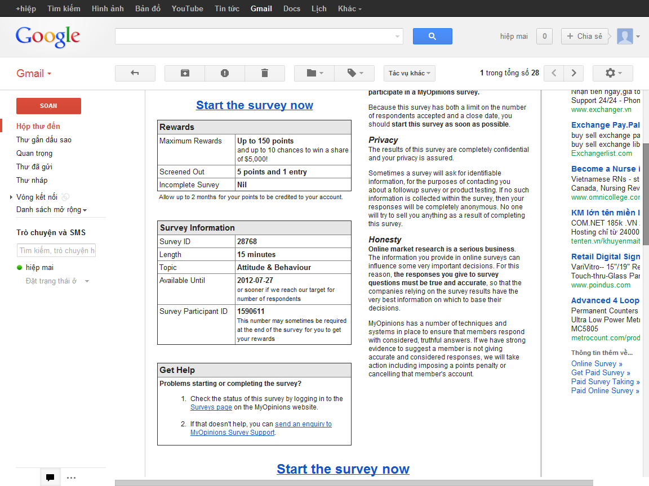Delete the email with the trash icon
This screenshot has height=486, width=649.
265,73
